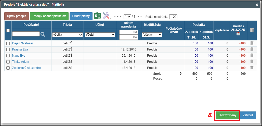Click the -100 credit for Nagy Eva
This screenshot has width=262, height=126.
(242, 56)
